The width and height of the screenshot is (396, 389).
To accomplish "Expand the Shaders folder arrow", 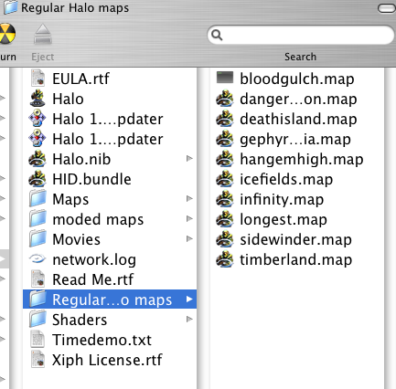I will point(189,320).
